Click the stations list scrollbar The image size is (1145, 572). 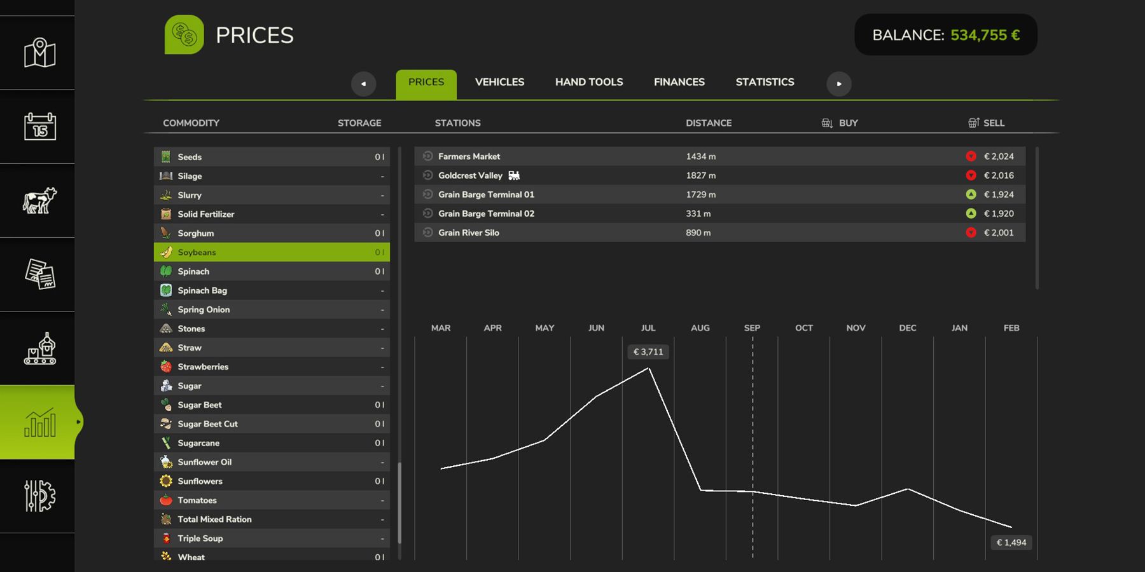tap(1037, 218)
